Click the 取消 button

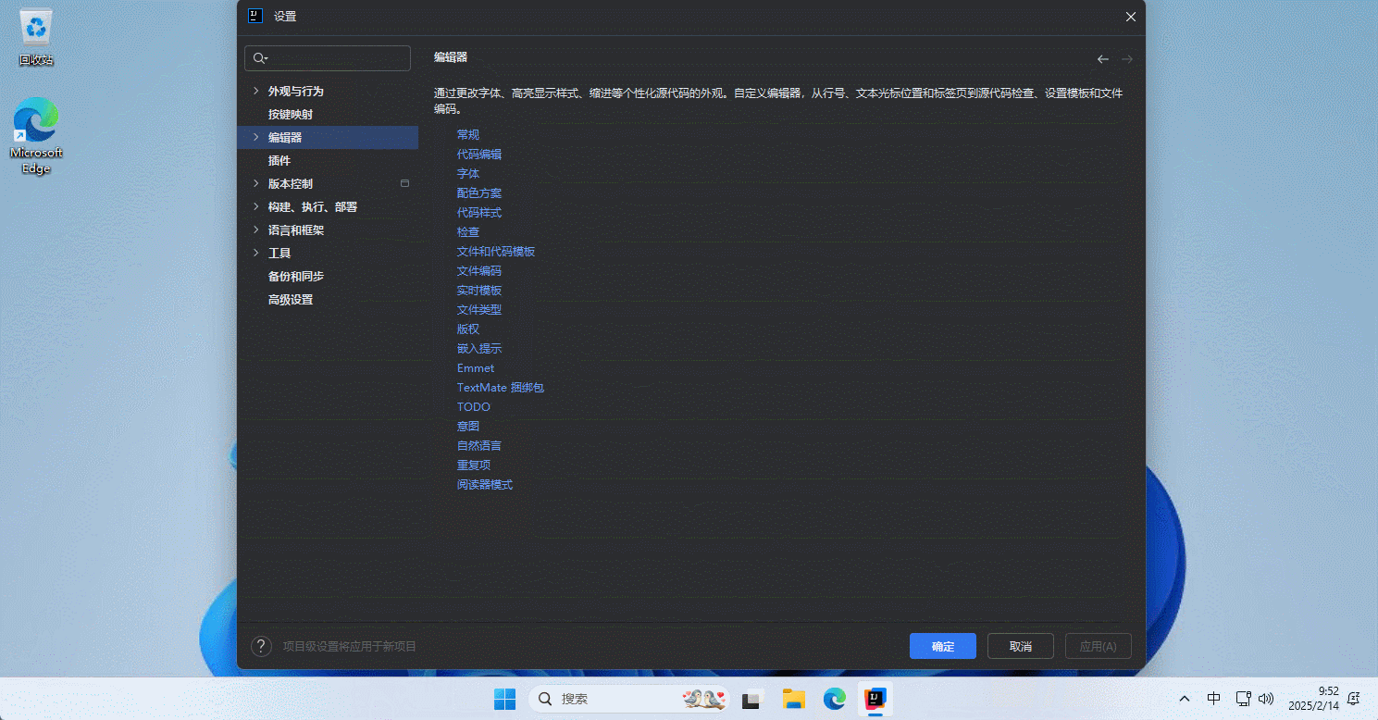pos(1021,646)
